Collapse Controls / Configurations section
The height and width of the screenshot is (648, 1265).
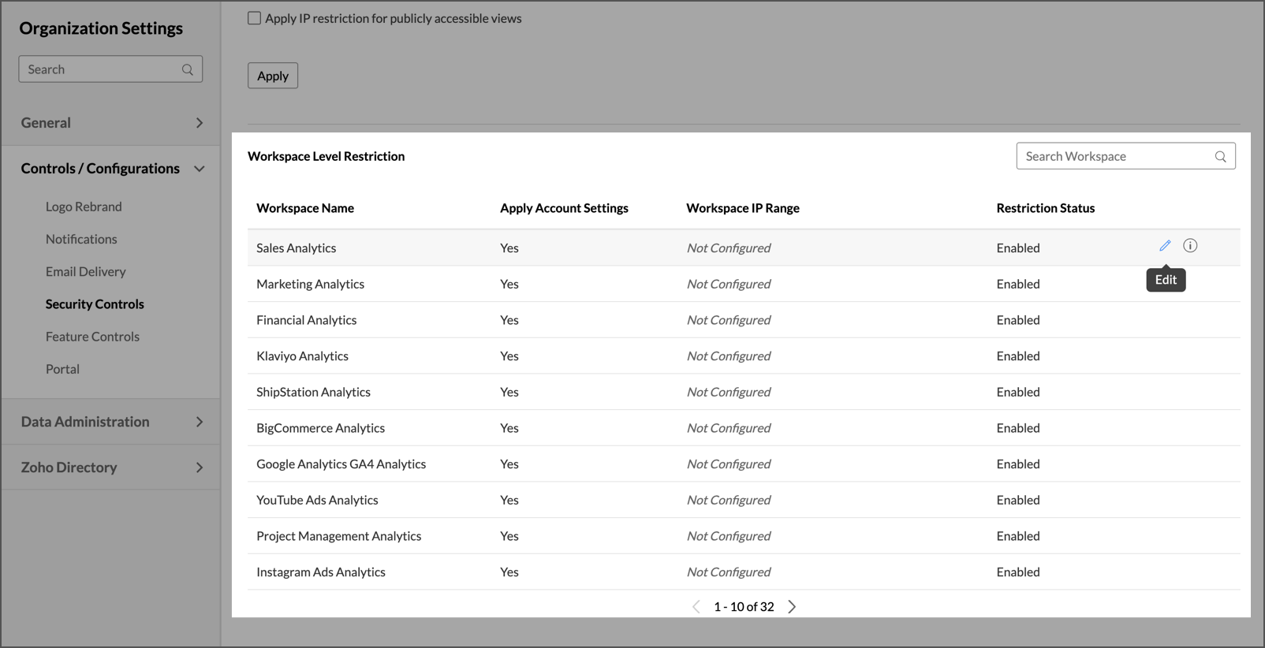[x=110, y=169]
